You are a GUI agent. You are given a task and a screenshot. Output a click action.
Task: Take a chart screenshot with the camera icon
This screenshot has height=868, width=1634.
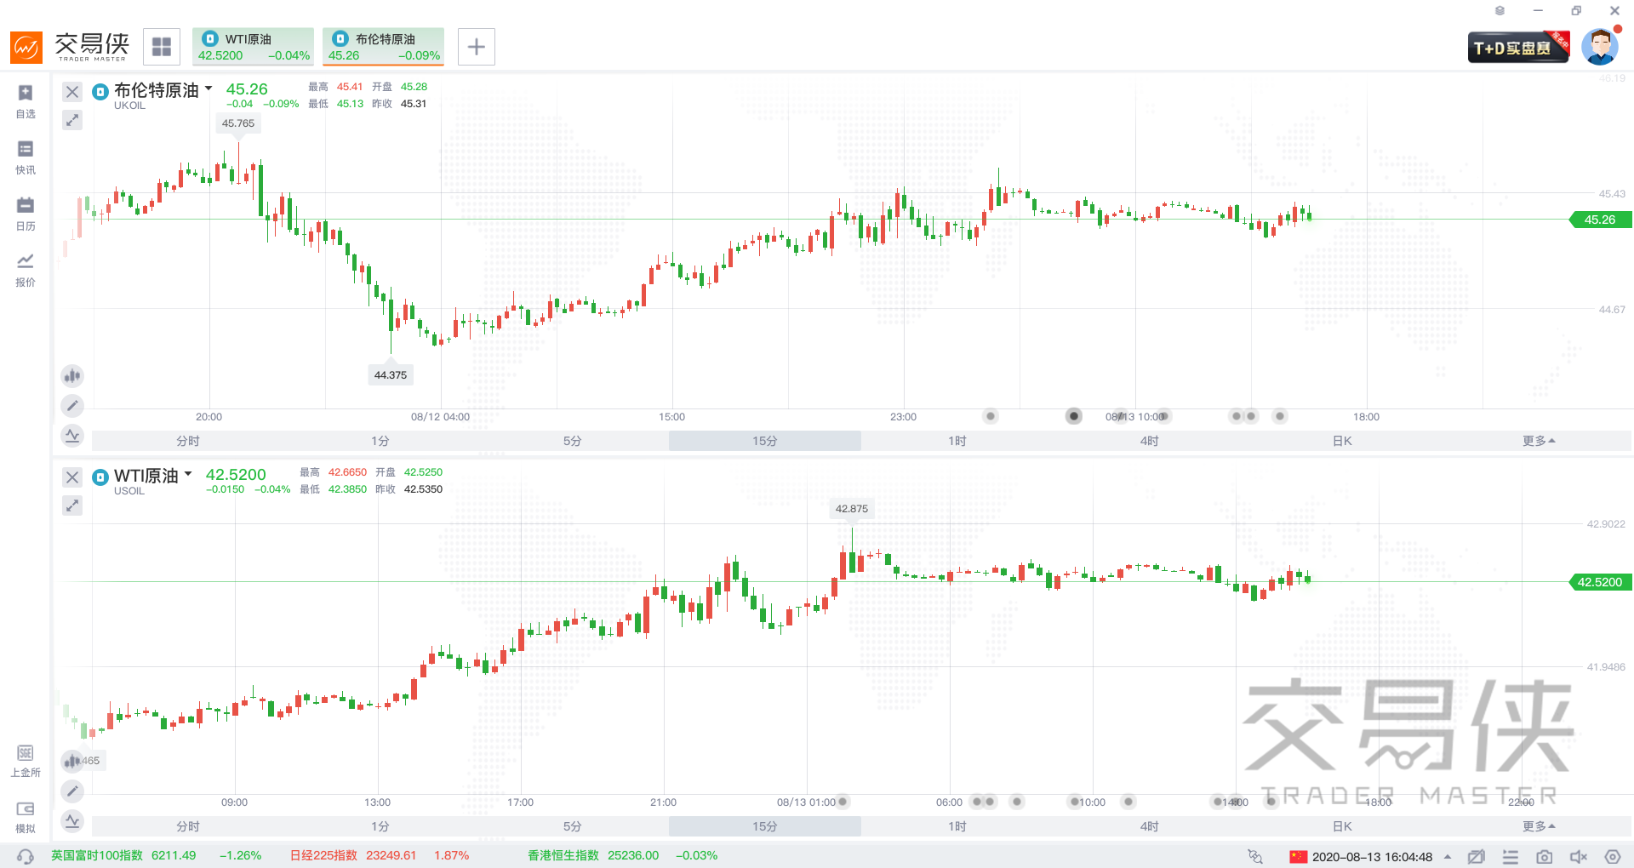[1544, 857]
